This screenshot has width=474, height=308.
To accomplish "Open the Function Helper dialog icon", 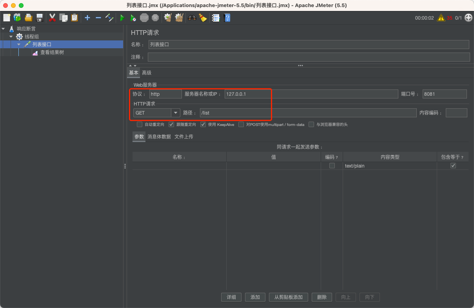I will point(215,18).
